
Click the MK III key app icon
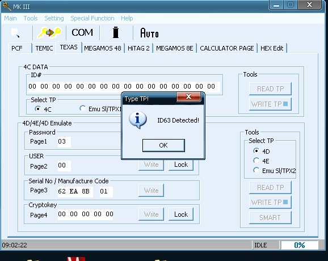click(x=7, y=6)
